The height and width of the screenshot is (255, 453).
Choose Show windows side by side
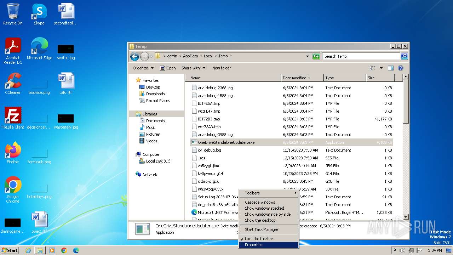[x=269, y=214]
